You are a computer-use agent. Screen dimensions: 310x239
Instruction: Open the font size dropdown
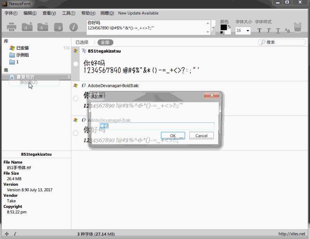[x=248, y=30]
